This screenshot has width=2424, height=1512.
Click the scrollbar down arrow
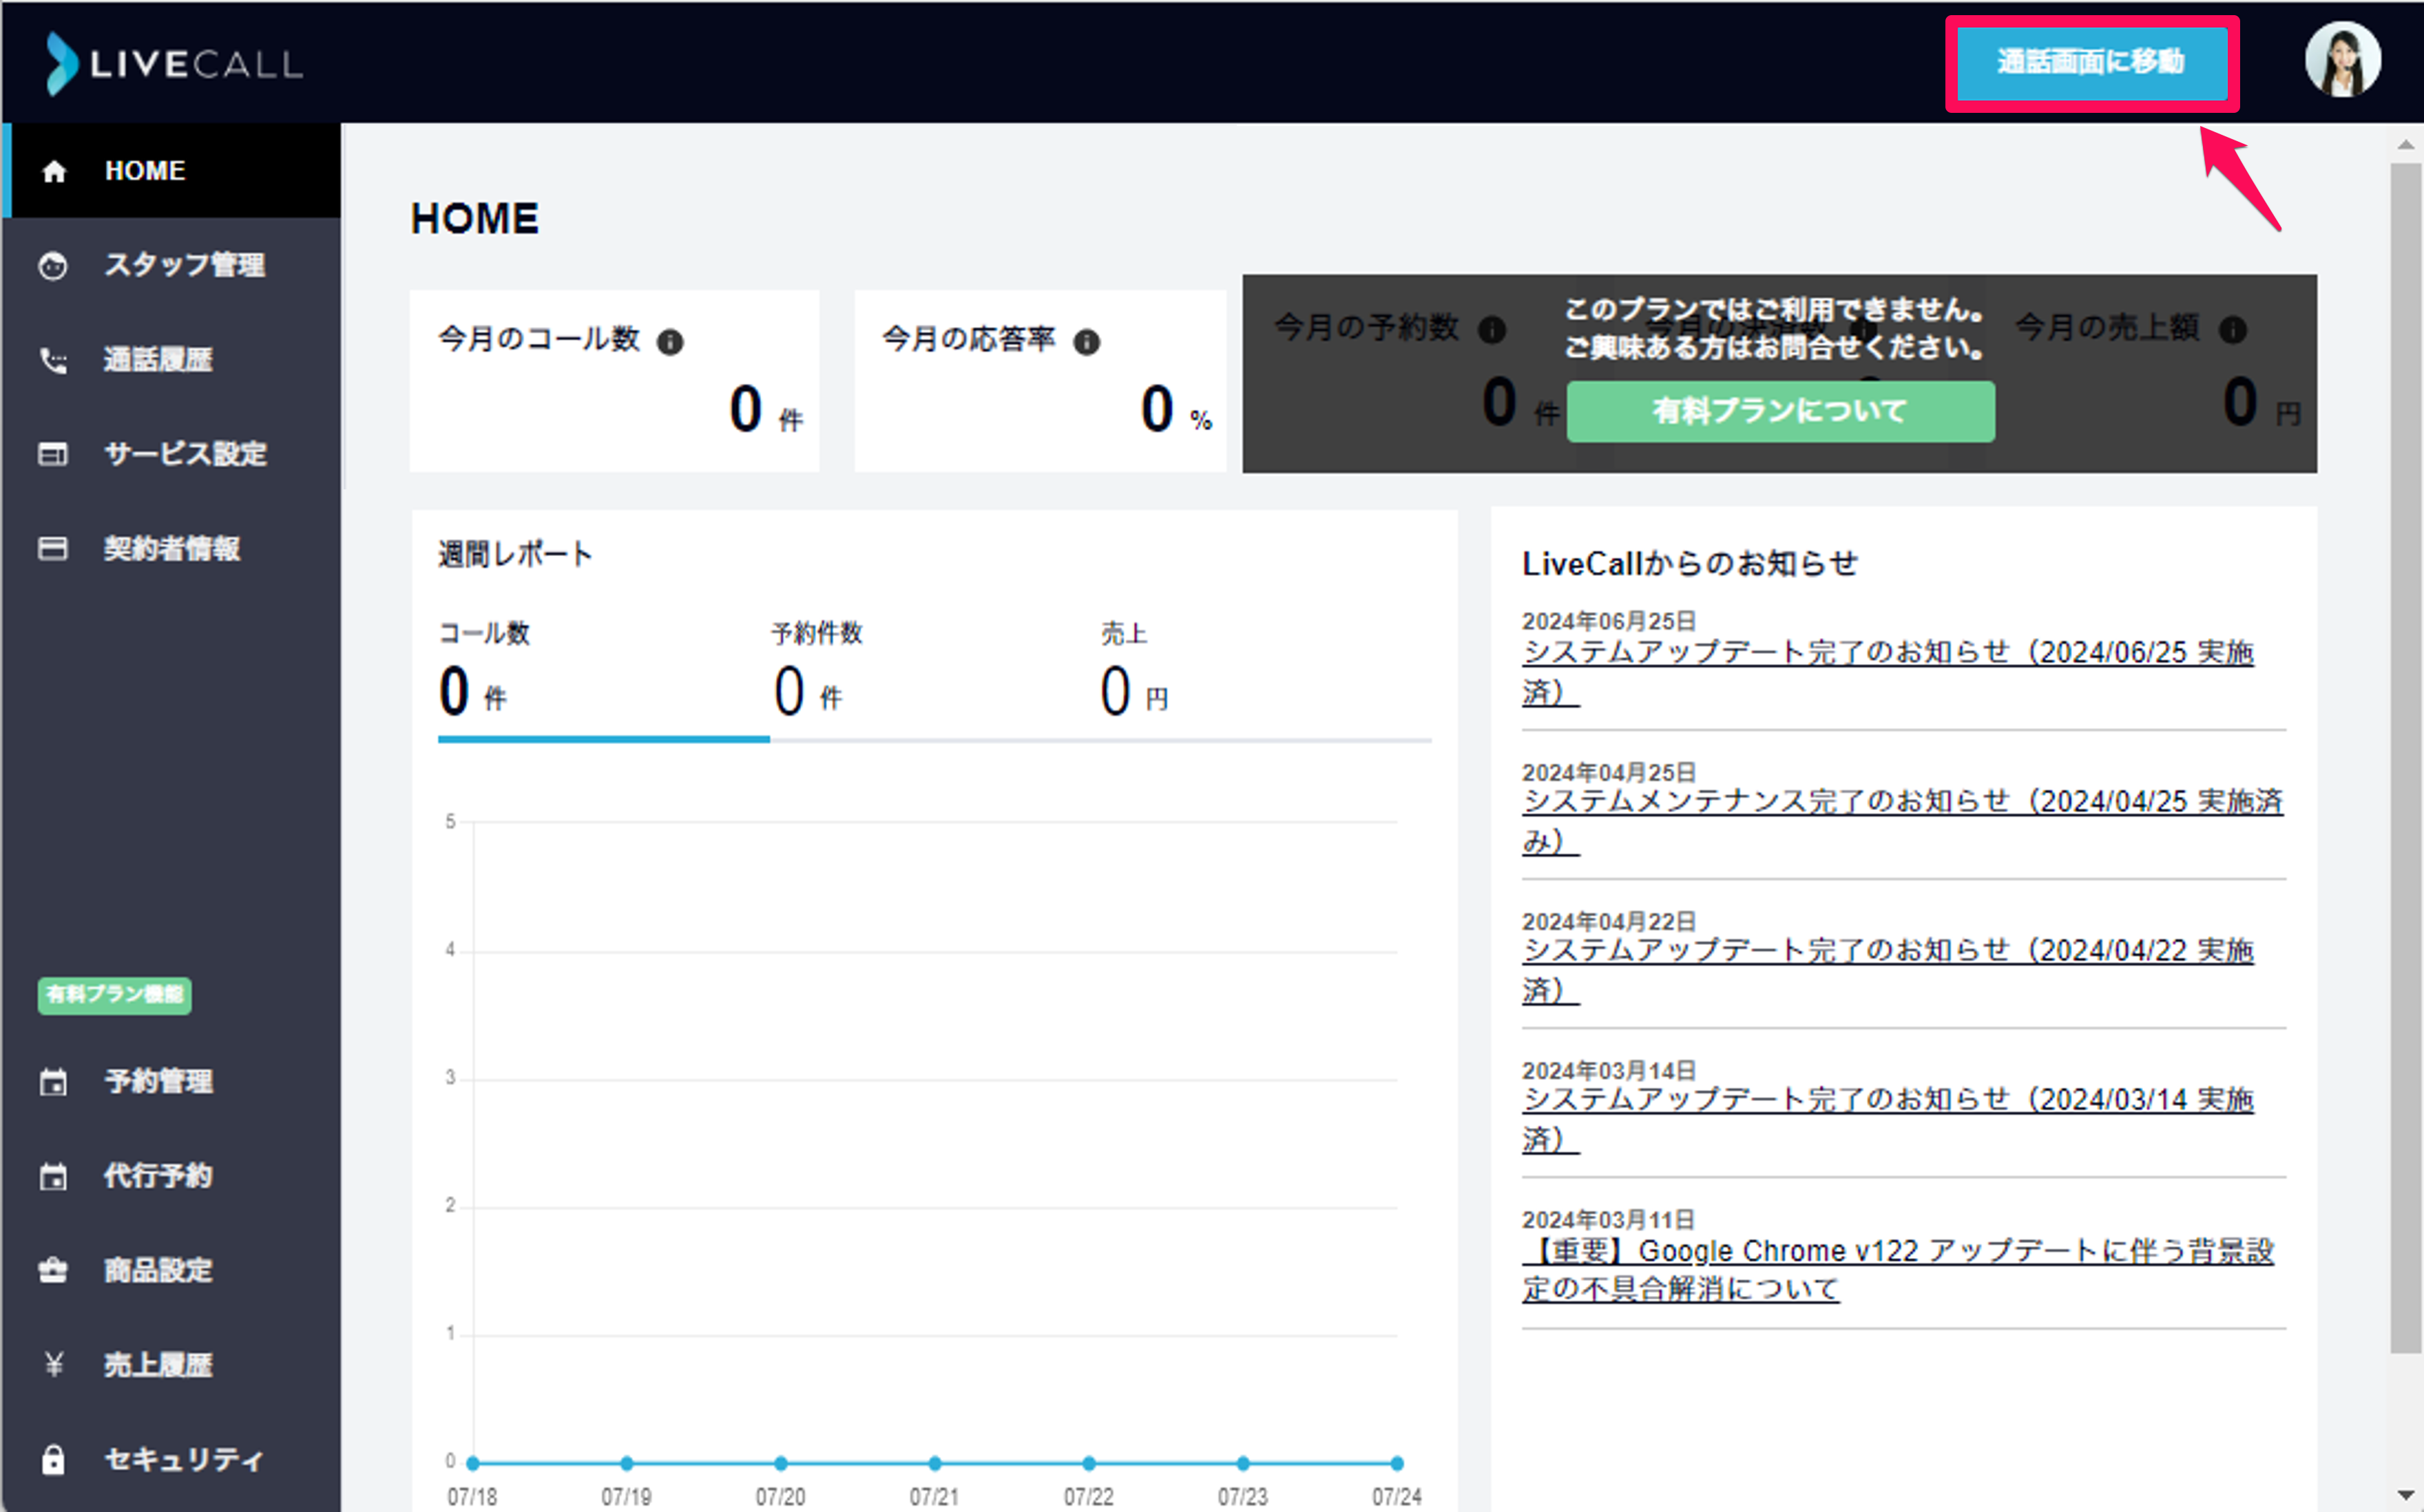(x=2405, y=1495)
